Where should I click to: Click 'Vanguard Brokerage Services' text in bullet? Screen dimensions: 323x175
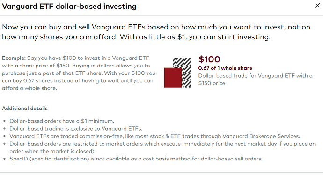pos(261,136)
